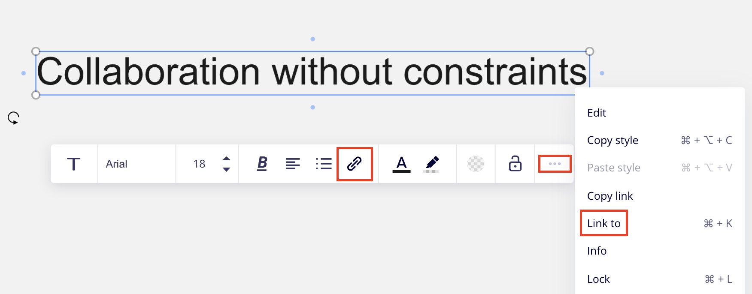Click Copy link menu entry
Viewport: 752px width, 294px height.
click(610, 196)
